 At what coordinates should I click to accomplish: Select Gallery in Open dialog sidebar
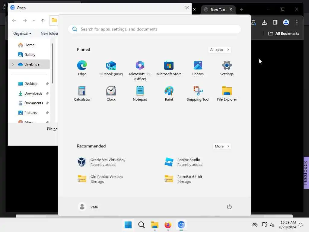coord(29,55)
